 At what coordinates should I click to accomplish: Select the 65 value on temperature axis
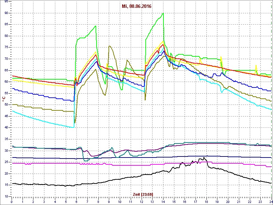(x=5, y=71)
